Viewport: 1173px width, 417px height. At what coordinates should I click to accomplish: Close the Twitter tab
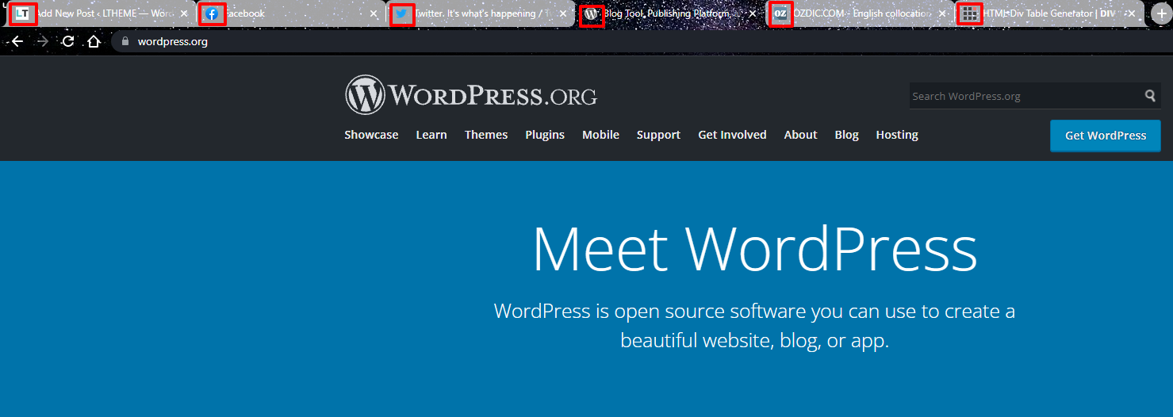pyautogui.click(x=563, y=13)
